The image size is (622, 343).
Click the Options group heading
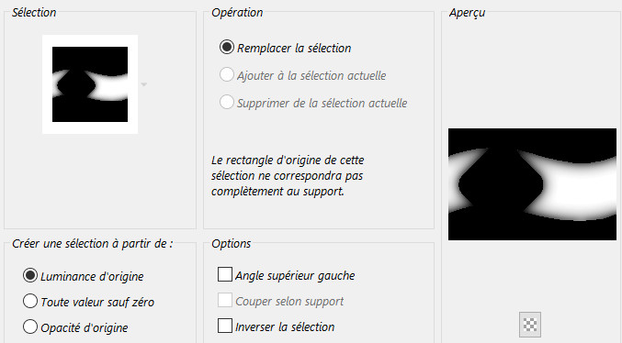232,244
